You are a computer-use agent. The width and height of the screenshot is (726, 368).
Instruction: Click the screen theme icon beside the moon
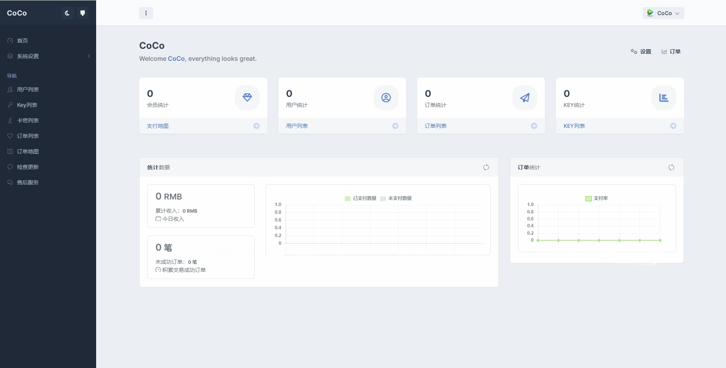click(83, 13)
